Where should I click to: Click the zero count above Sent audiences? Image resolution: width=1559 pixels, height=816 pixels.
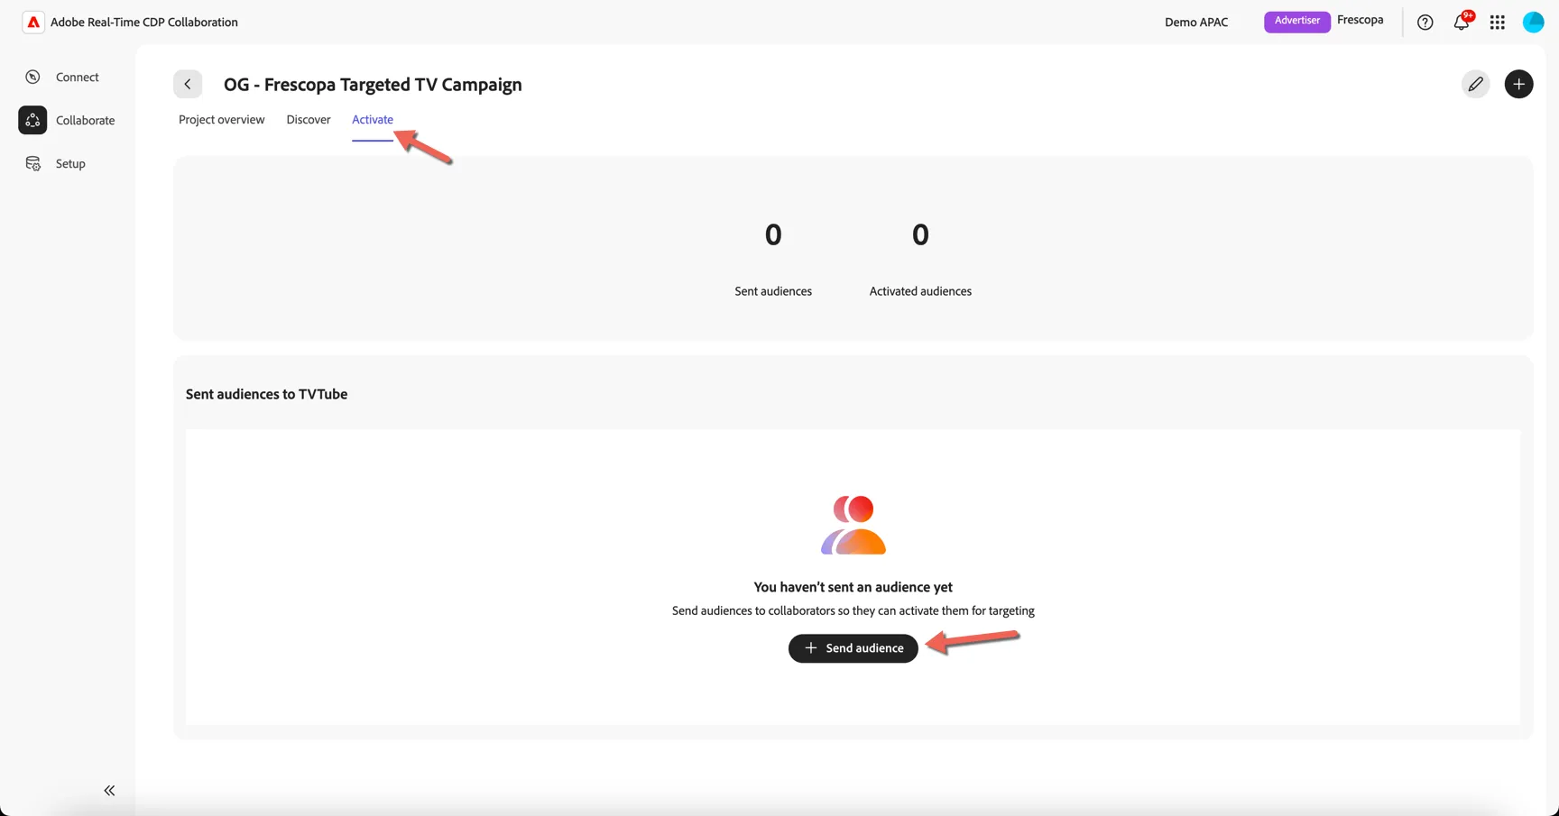[x=773, y=234]
